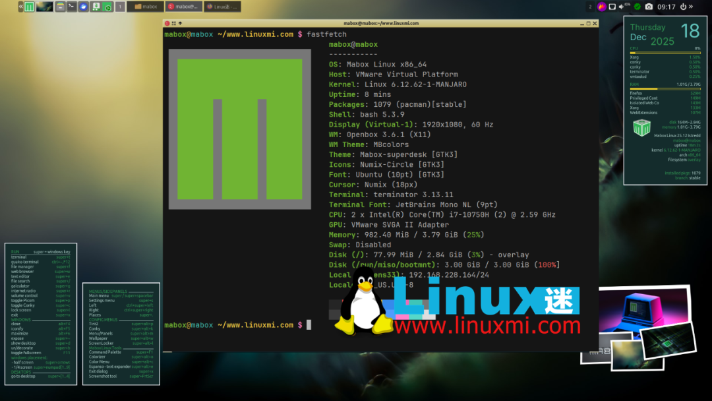The image size is (712, 401).
Task: Open the screenshot camera tray icon
Action: point(649,7)
